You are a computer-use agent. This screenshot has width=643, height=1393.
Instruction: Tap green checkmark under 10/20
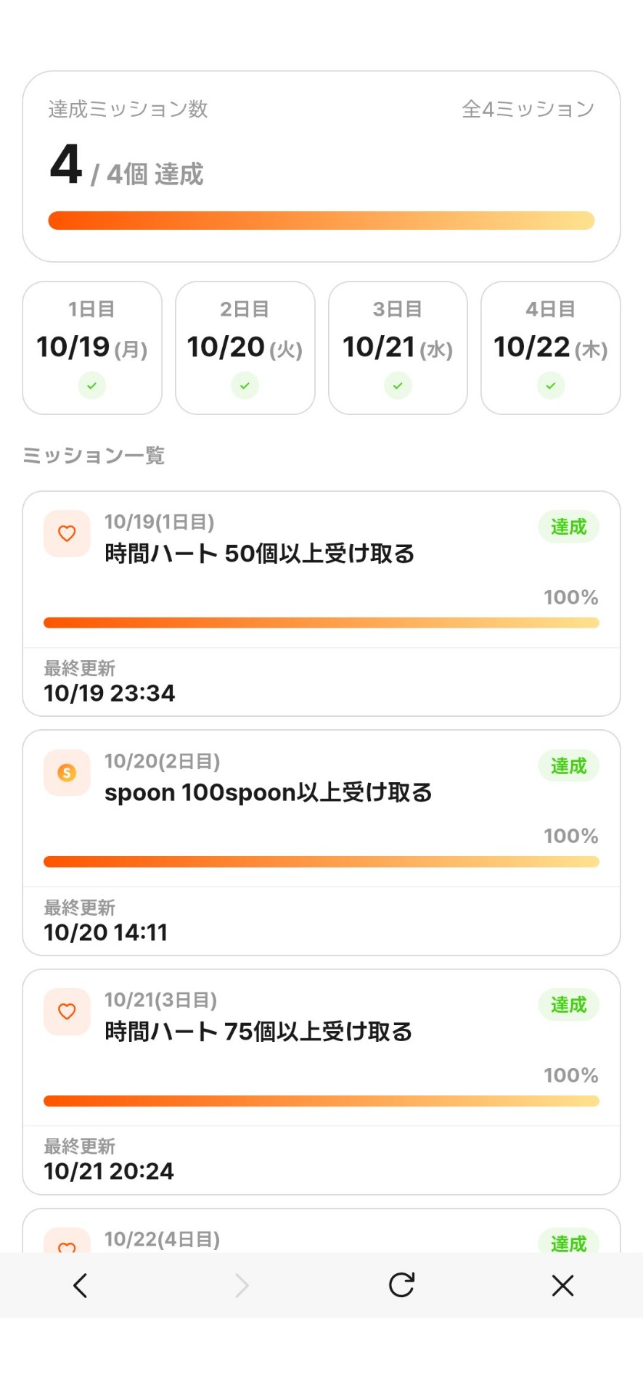coord(245,385)
